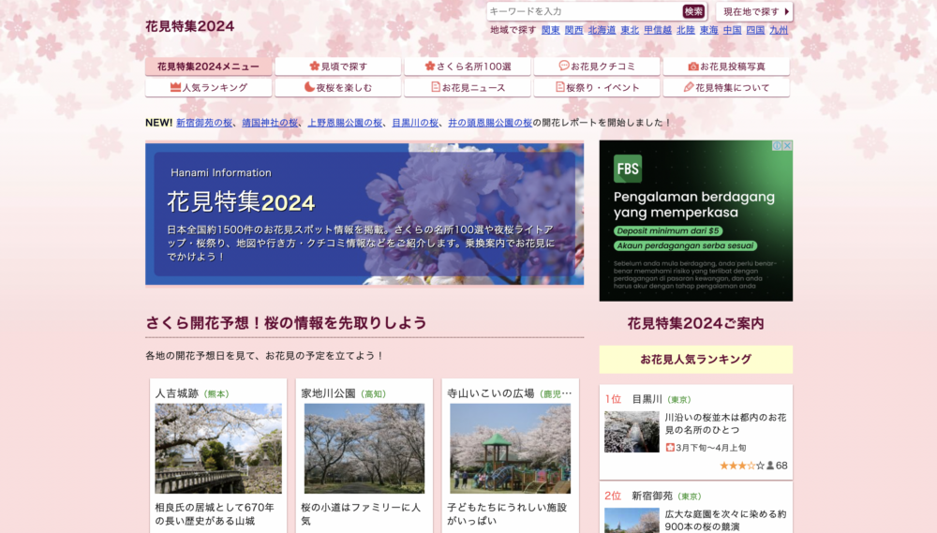The width and height of the screenshot is (937, 533).
Task: Open 上野恩賜公園の桜 report link
Action: 345,123
